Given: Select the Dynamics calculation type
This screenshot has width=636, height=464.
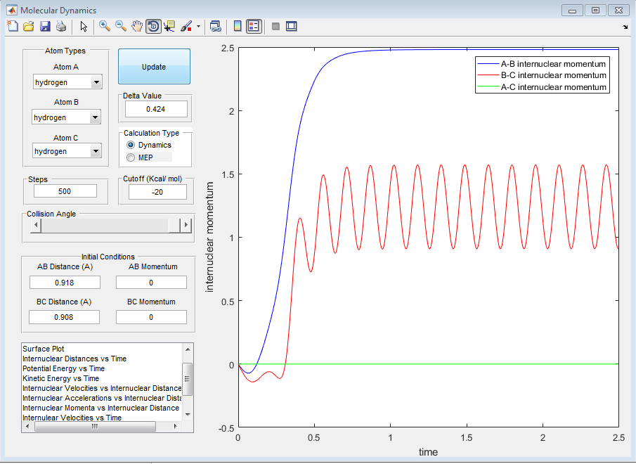Looking at the screenshot, I should point(131,145).
